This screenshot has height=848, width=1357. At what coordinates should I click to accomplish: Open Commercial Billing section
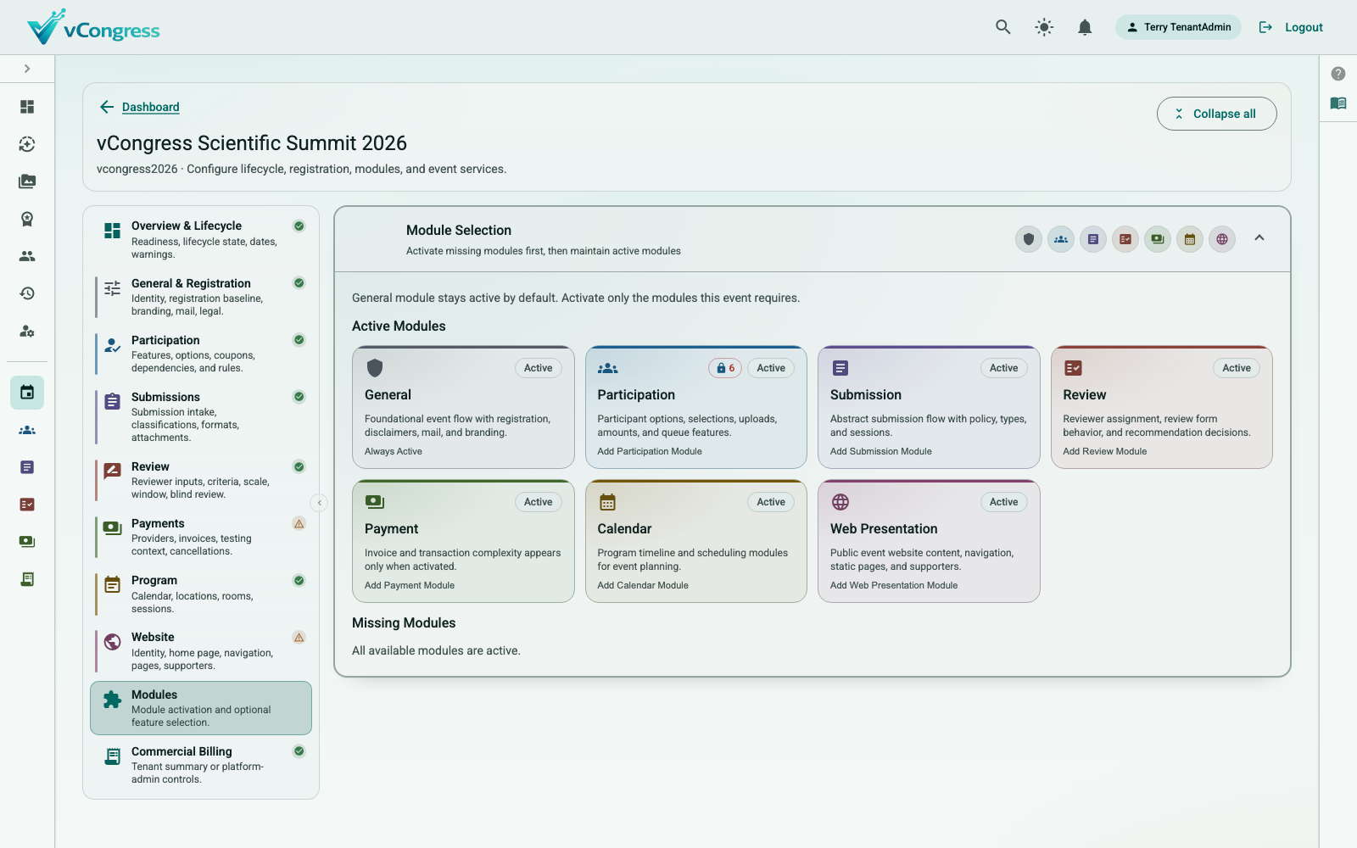(201, 765)
